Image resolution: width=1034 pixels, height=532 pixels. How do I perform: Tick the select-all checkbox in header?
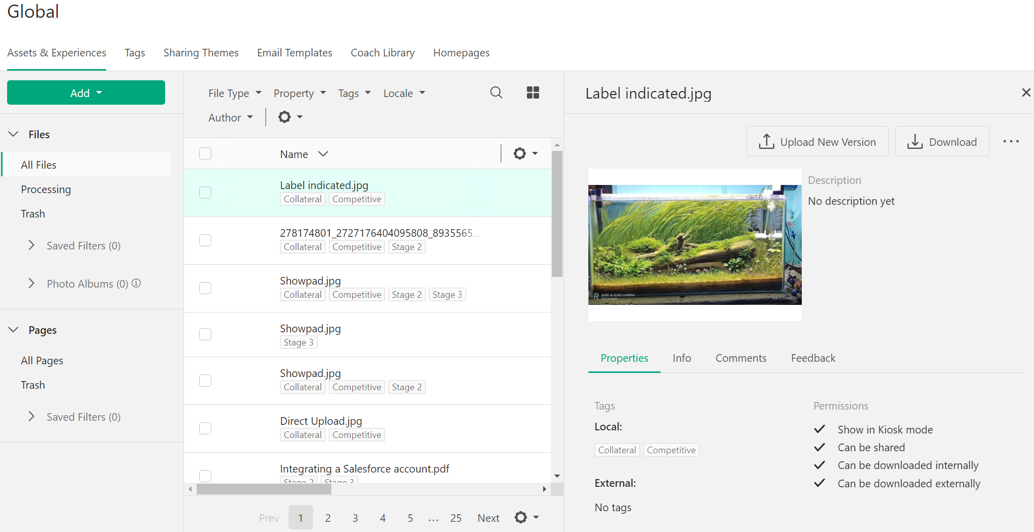coord(205,153)
